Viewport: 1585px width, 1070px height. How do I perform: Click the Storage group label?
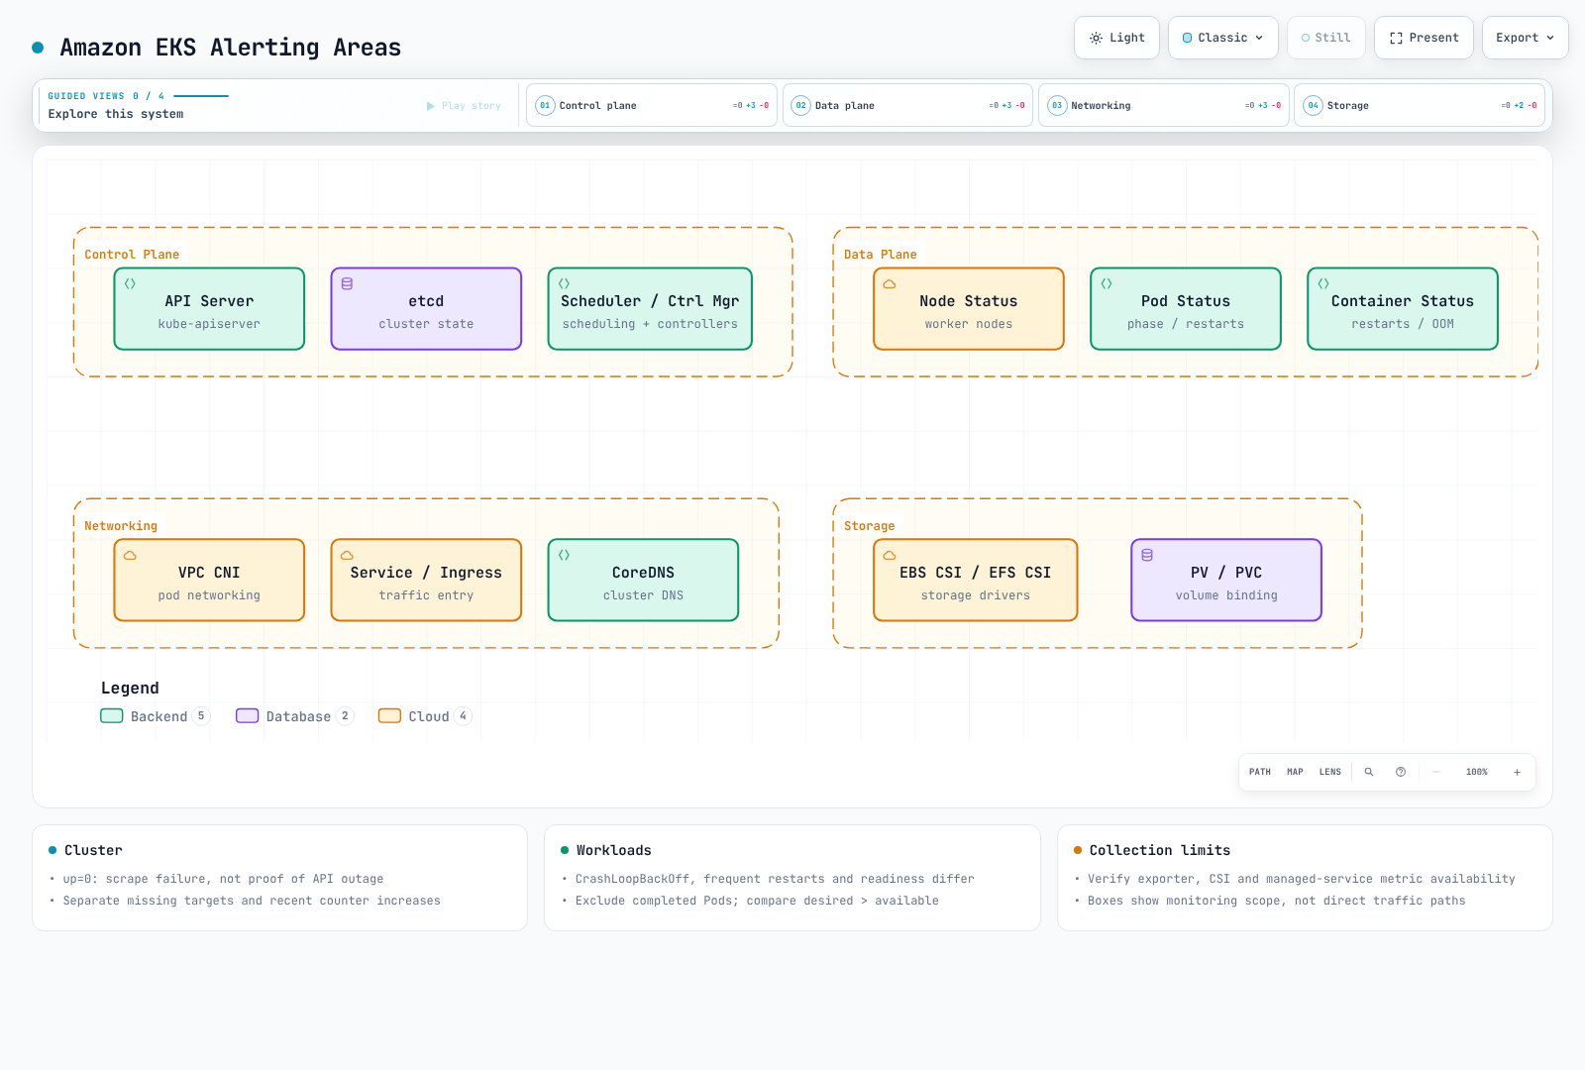click(x=870, y=526)
